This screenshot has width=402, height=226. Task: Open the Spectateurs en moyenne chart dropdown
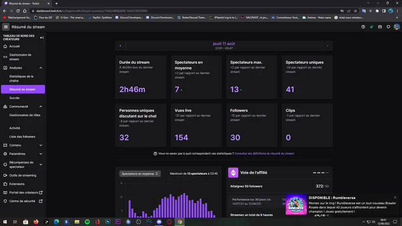click(x=140, y=173)
